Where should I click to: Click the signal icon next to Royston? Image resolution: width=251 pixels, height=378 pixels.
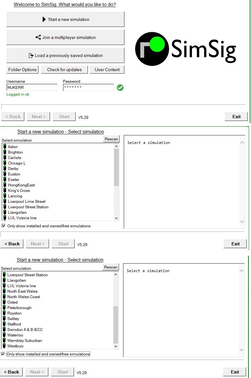[4, 313]
